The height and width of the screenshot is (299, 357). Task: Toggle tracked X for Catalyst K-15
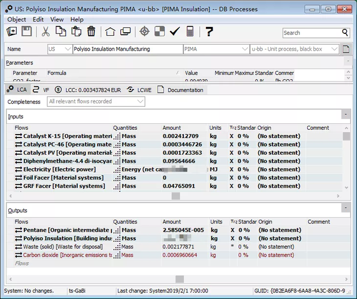pyautogui.click(x=231, y=136)
